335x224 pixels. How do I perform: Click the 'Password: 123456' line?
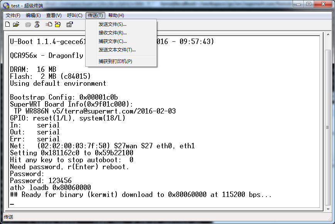pyautogui.click(x=41, y=181)
